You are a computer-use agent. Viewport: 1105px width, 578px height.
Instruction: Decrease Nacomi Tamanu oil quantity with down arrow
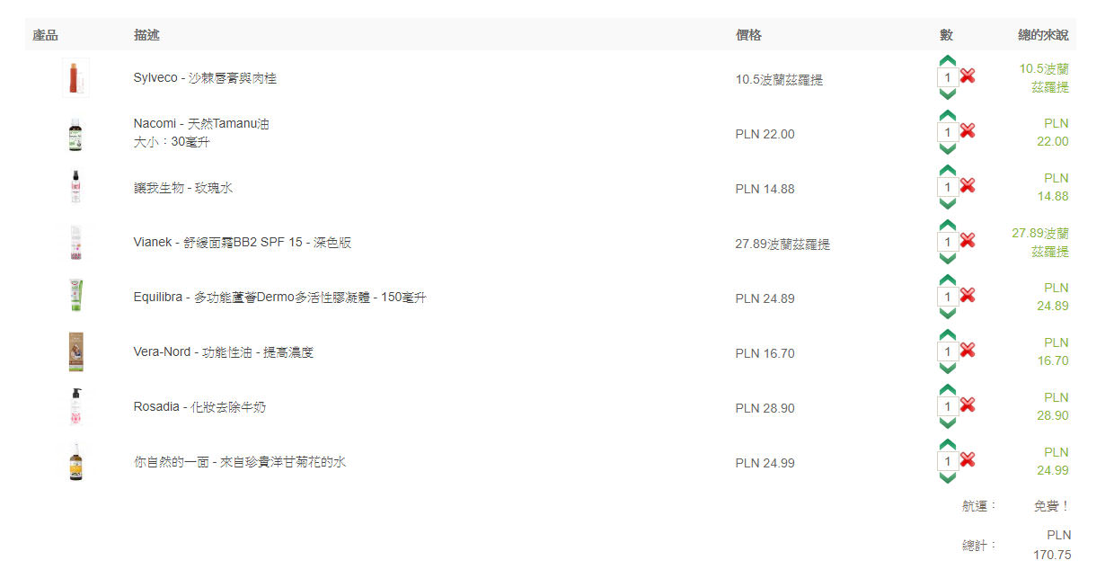[948, 149]
